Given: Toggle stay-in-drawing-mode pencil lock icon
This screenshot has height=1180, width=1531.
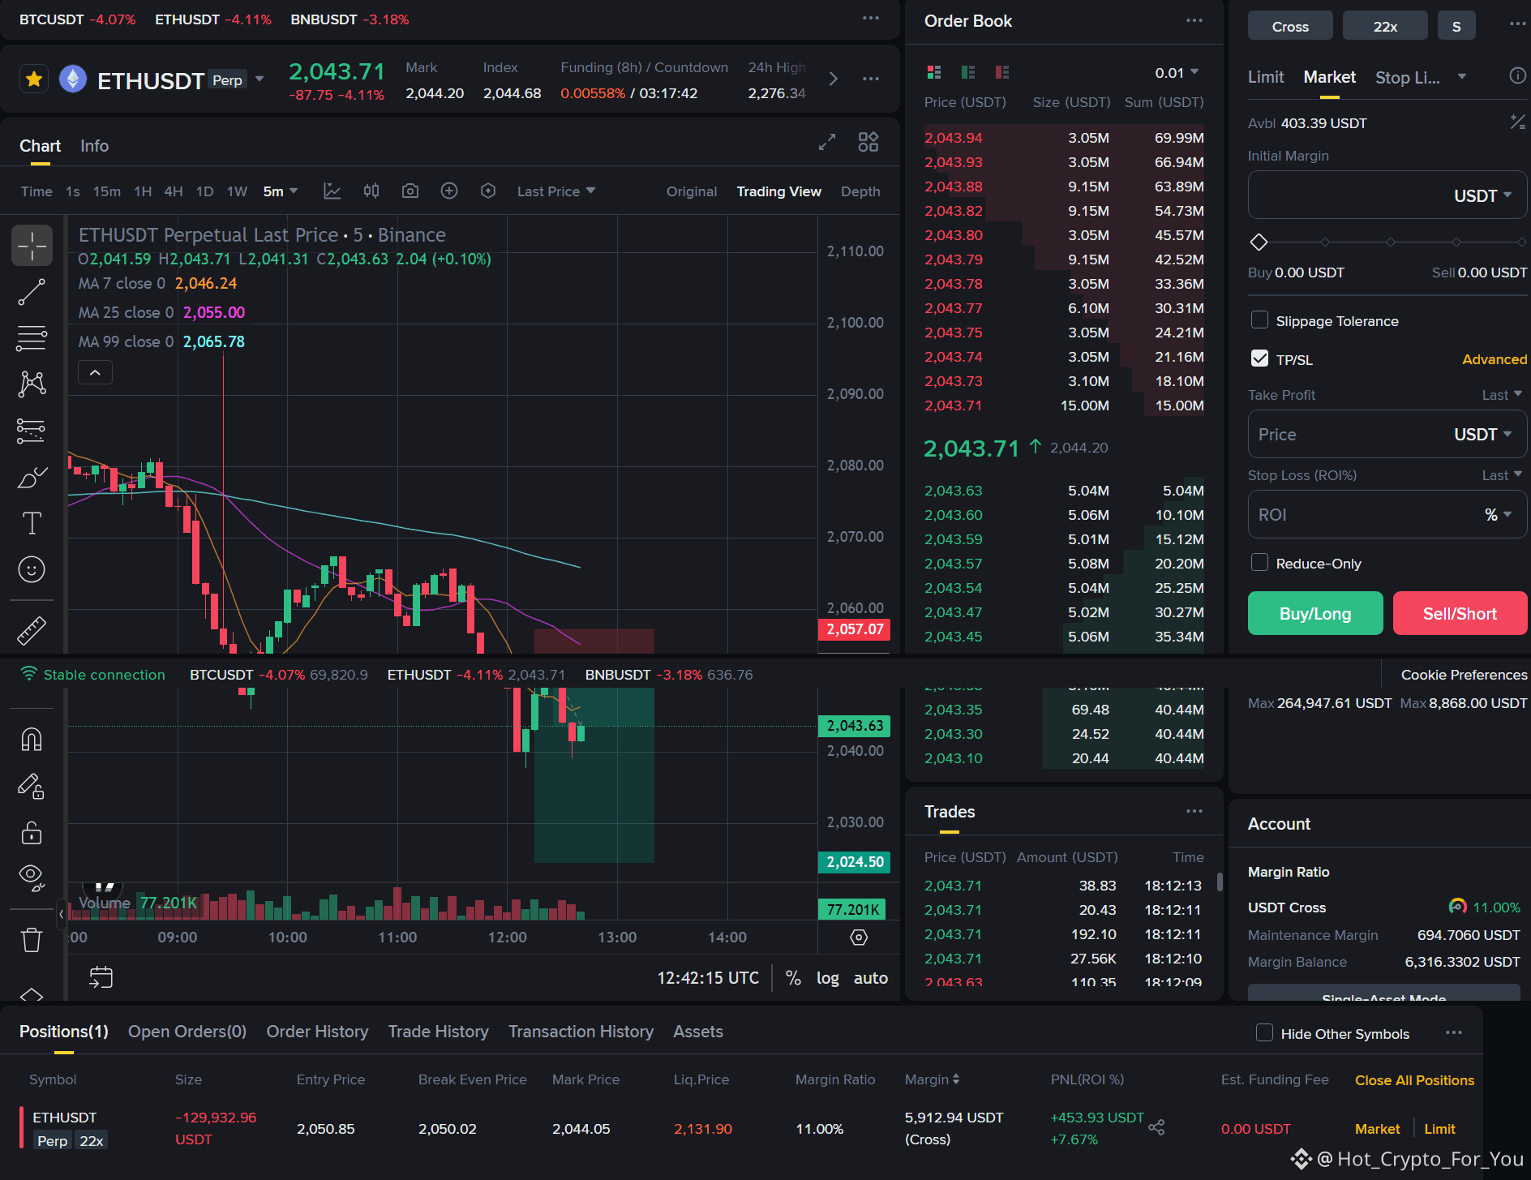Looking at the screenshot, I should [x=32, y=786].
